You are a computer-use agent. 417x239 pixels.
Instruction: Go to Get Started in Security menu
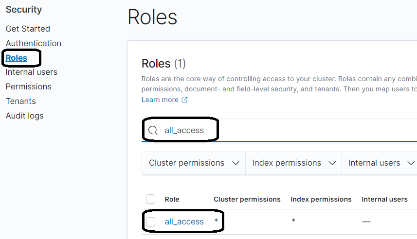point(28,29)
